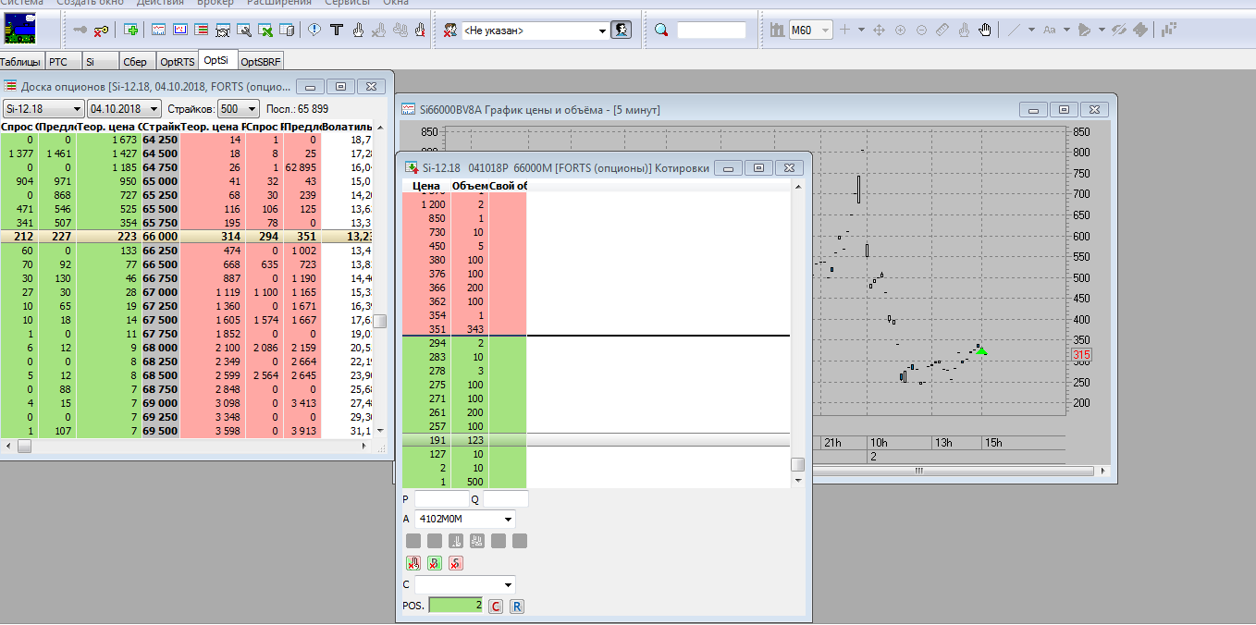This screenshot has height=625, width=1256.
Task: Click the options board horizontal scrollbar
Action: click(185, 446)
